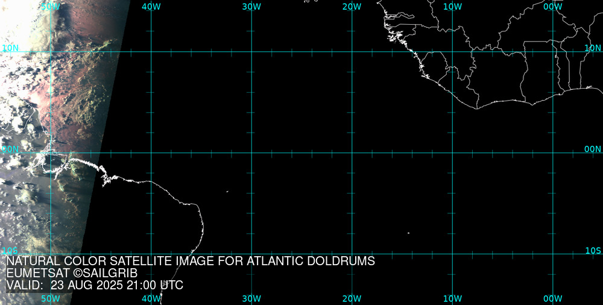Screen dimensions: 603x305
Task: Click the 'EUMETSAT ©SAILGRIB' credit line
Action: 72,274
